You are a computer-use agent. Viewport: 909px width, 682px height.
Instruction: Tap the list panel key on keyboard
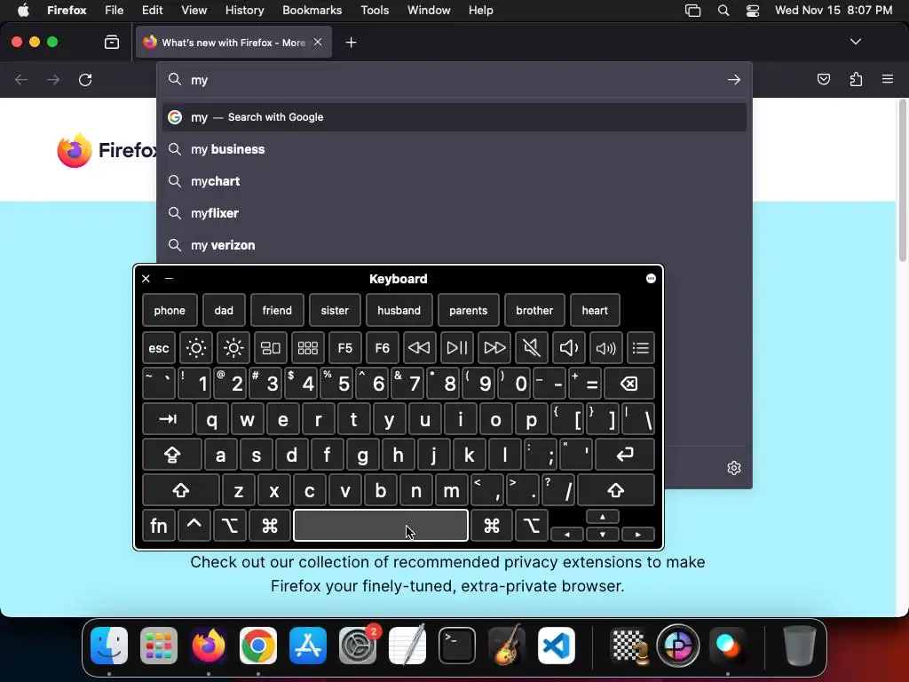[x=641, y=348]
